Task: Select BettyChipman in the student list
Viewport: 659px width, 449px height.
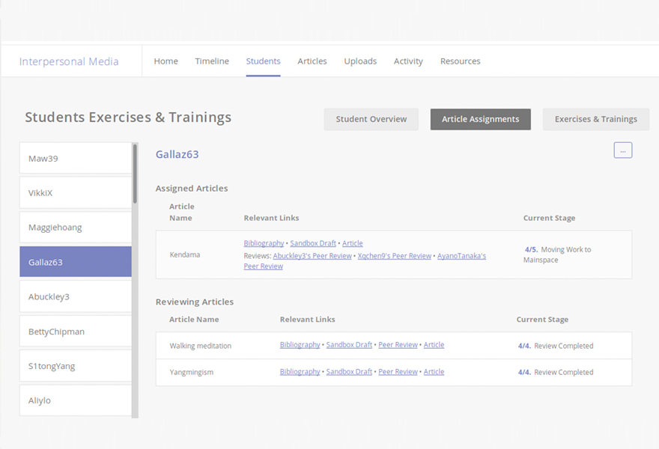Action: click(x=76, y=332)
